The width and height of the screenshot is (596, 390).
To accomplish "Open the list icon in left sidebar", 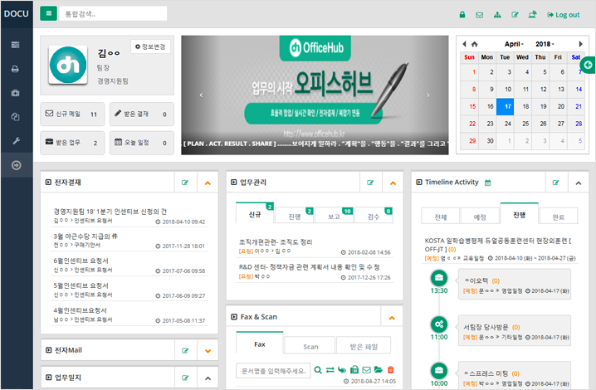I will click(x=16, y=45).
